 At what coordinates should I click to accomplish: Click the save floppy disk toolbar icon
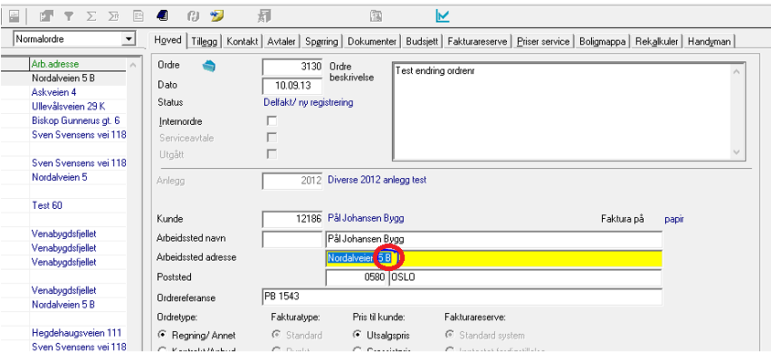(x=14, y=16)
